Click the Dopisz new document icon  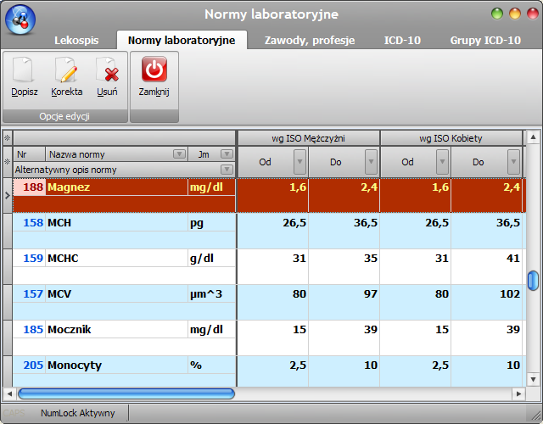pyautogui.click(x=23, y=70)
